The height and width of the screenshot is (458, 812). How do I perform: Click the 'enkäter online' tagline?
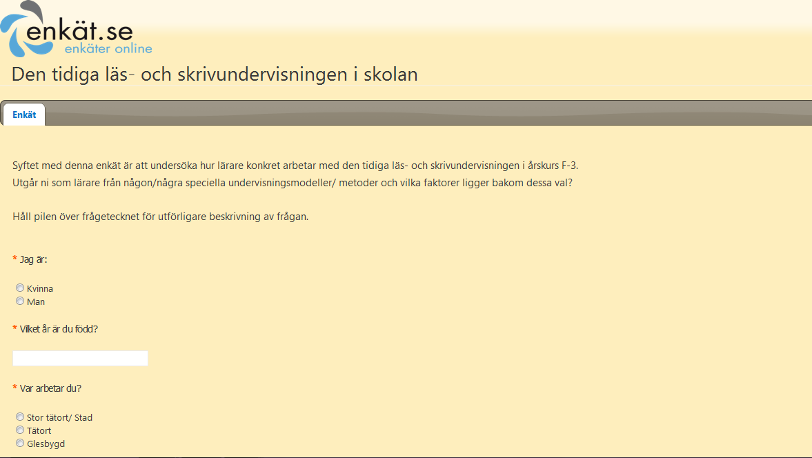[x=108, y=49]
